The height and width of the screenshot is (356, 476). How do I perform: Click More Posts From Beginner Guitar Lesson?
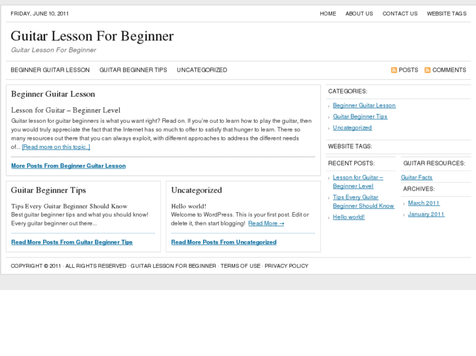point(68,166)
